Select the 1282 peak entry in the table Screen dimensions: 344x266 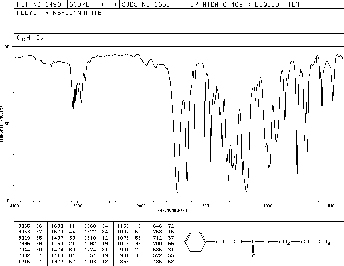pos(96,243)
